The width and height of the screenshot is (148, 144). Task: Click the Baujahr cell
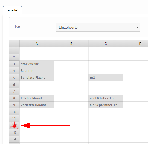pyautogui.click(x=37, y=71)
